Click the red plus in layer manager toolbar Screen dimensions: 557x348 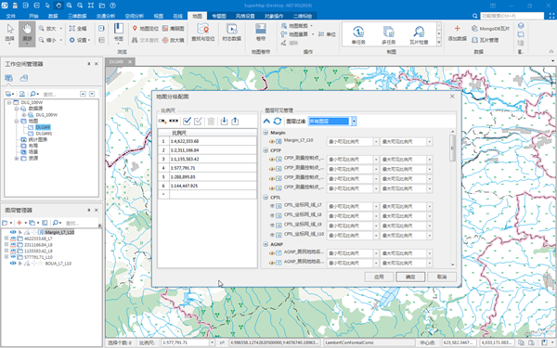click(19, 223)
